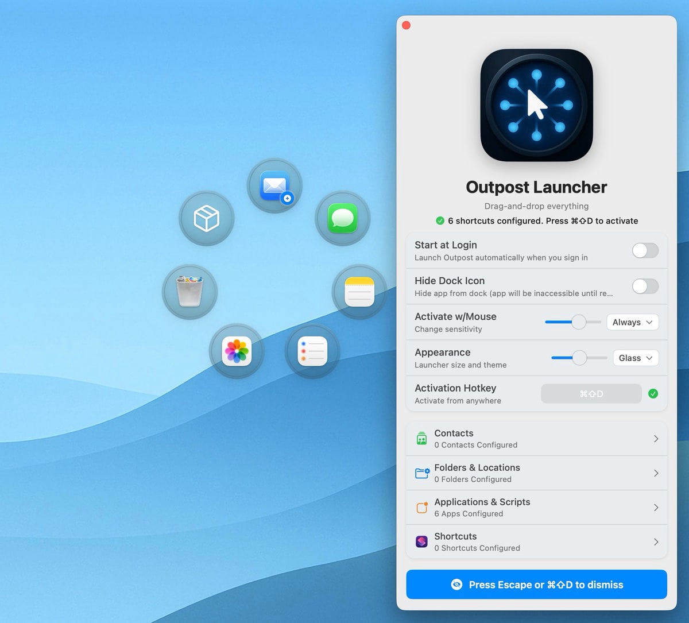Open the Shortcuts configuration row
This screenshot has height=623, width=689.
point(536,542)
